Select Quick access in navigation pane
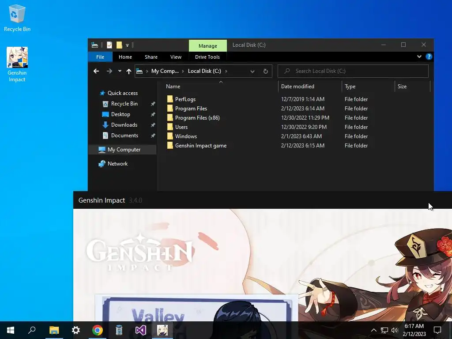 point(122,93)
